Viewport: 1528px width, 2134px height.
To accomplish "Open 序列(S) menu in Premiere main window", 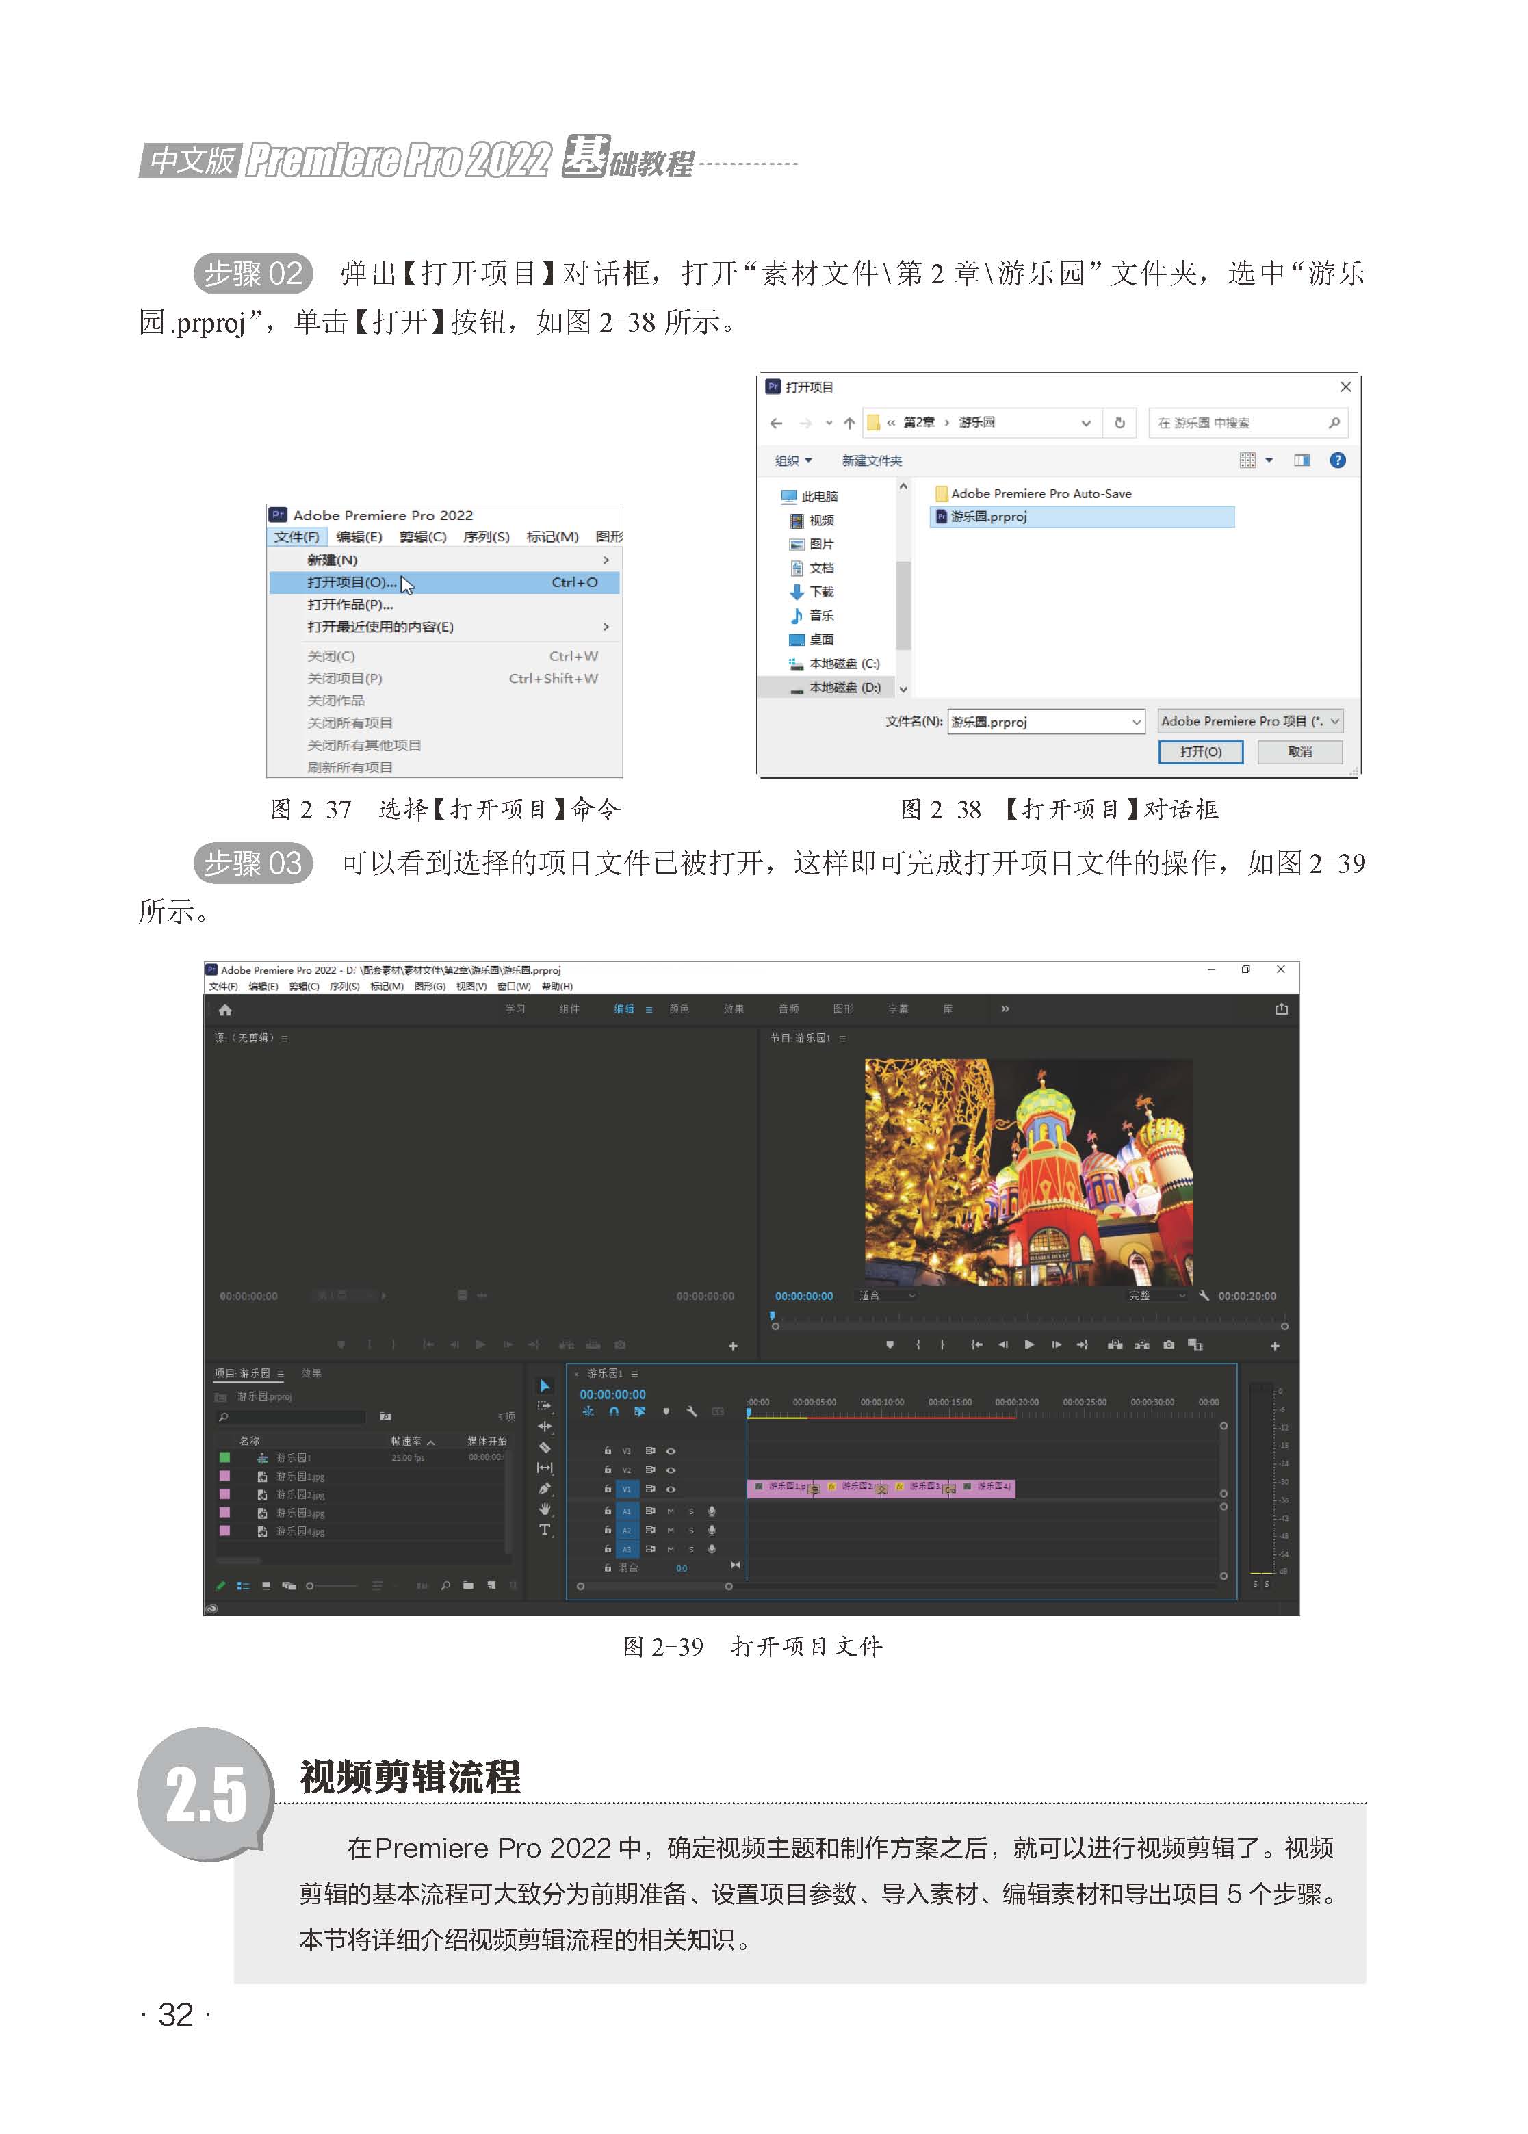I will coord(344,987).
